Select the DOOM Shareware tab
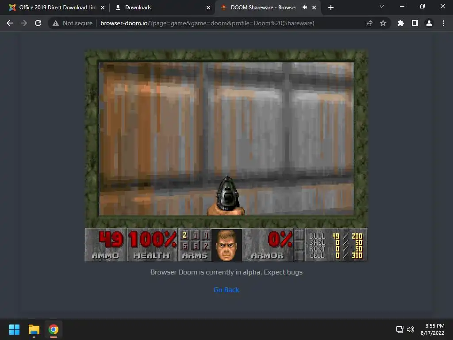 coord(263,8)
